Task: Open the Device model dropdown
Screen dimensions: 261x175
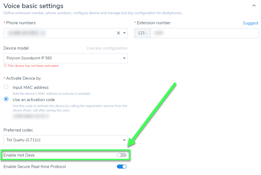Action: 124,58
